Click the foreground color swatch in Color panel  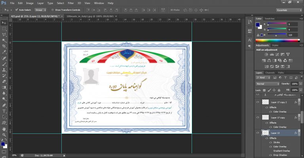point(258,25)
